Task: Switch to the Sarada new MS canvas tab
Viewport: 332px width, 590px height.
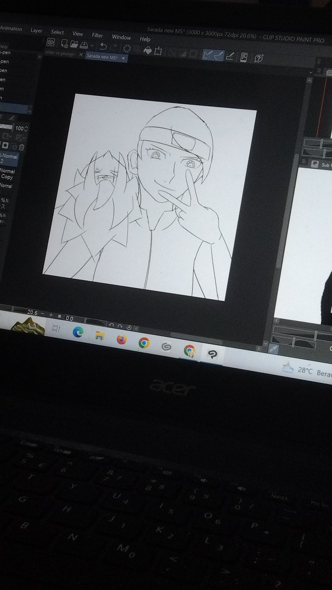Action: (106, 57)
